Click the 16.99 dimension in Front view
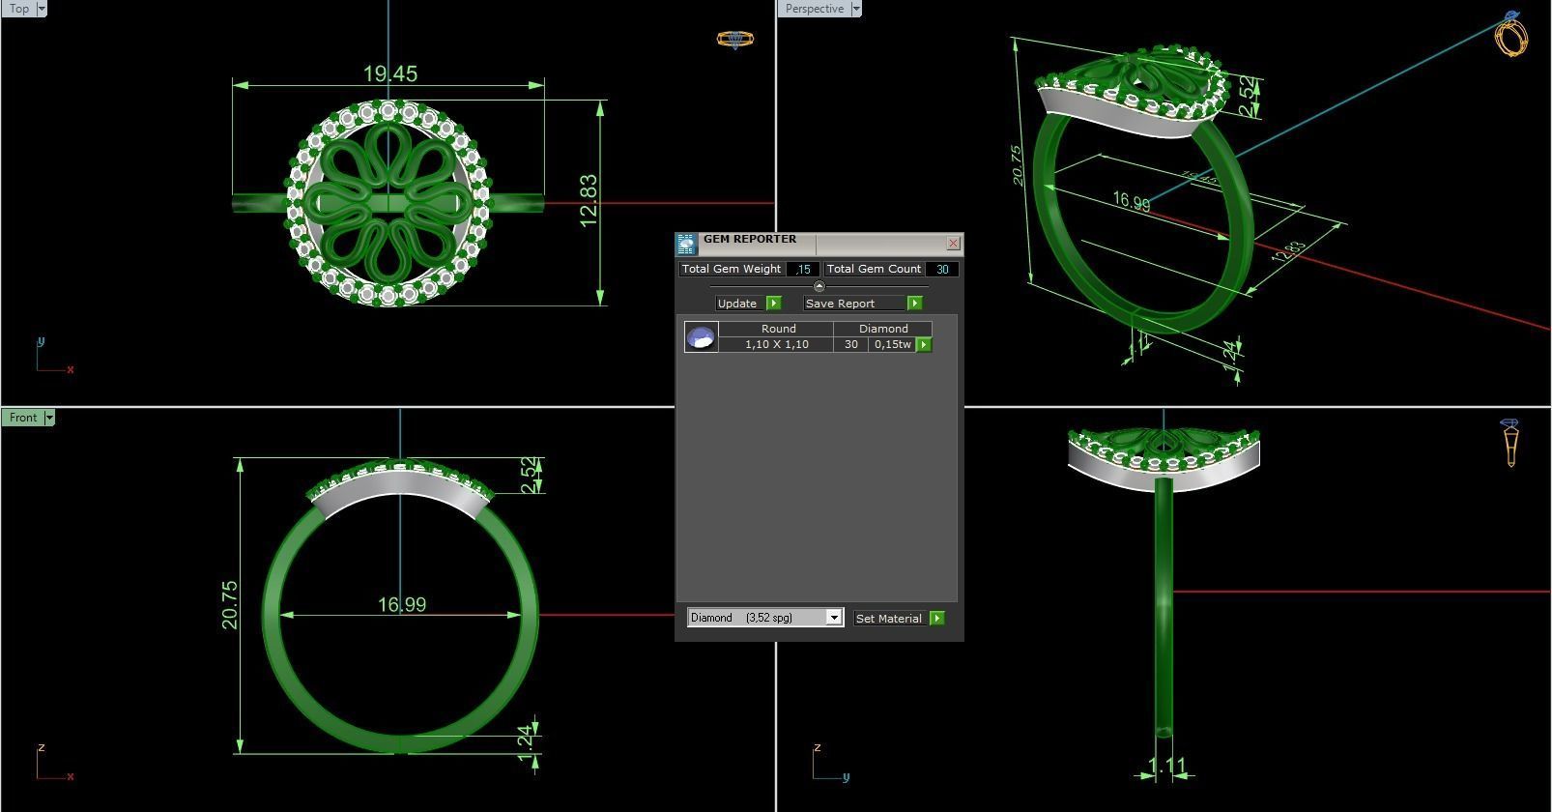This screenshot has width=1552, height=812. pyautogui.click(x=401, y=605)
